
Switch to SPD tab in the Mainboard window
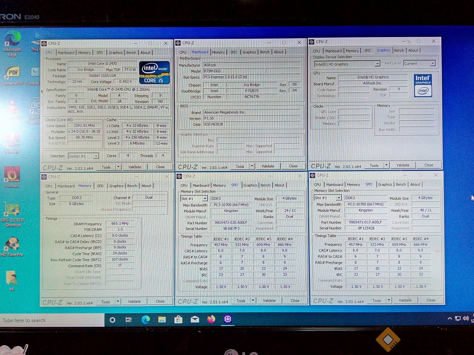[233, 52]
